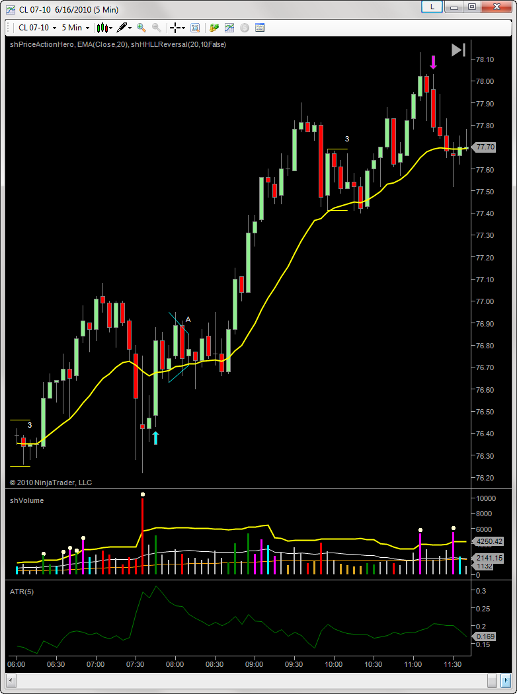Screen dimensions: 517x694
Task: Click the 77.70 current price marker
Action: (484, 147)
